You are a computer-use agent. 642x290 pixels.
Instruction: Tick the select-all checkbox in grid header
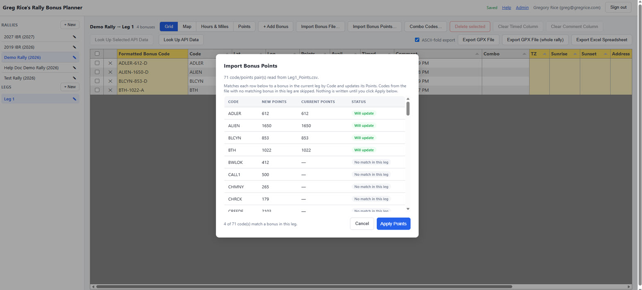[97, 54]
